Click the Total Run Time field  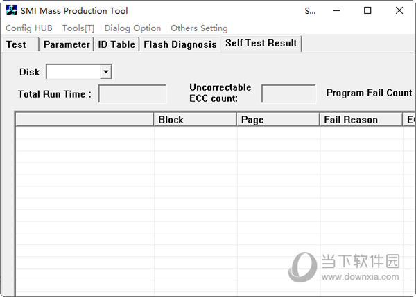point(132,93)
